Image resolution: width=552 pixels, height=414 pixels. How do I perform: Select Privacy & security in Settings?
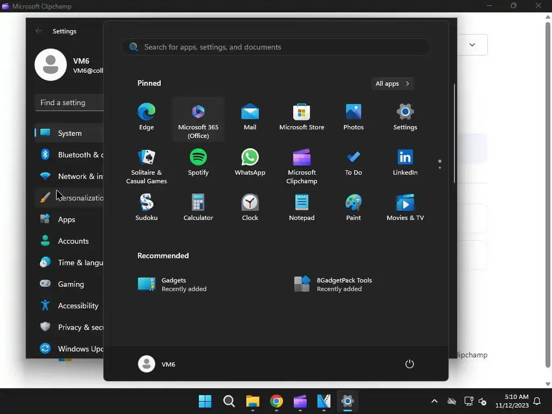tap(70, 327)
